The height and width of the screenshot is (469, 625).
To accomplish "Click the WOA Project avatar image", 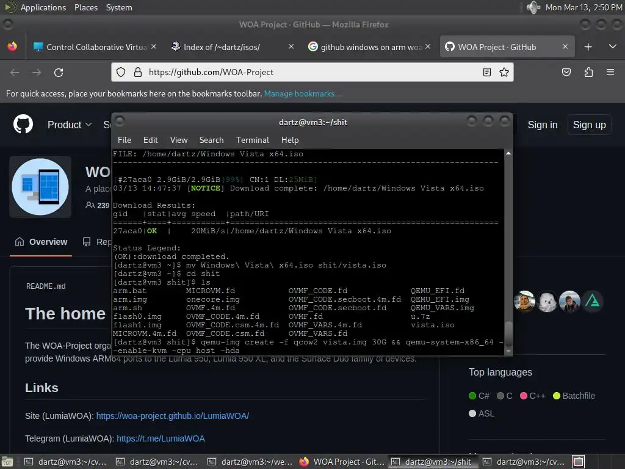I will (40, 187).
